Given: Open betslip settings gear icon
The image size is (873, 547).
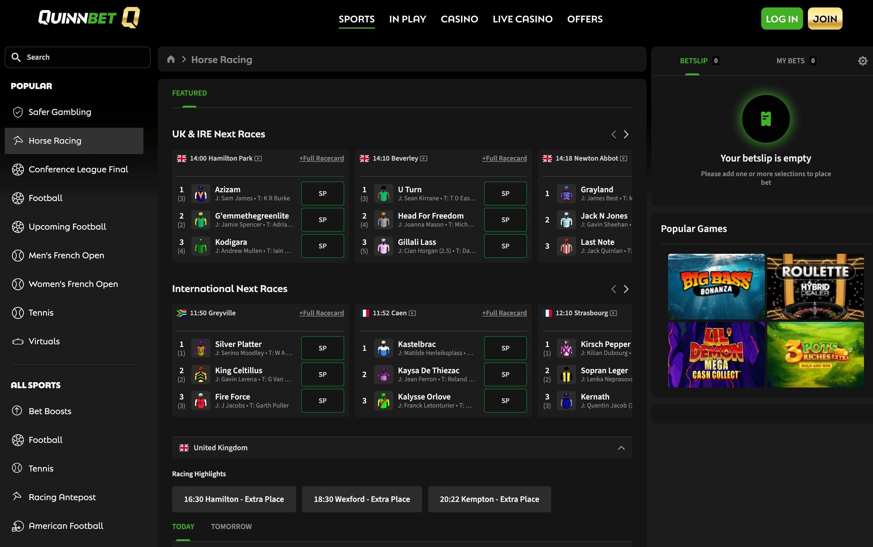Looking at the screenshot, I should coord(863,61).
